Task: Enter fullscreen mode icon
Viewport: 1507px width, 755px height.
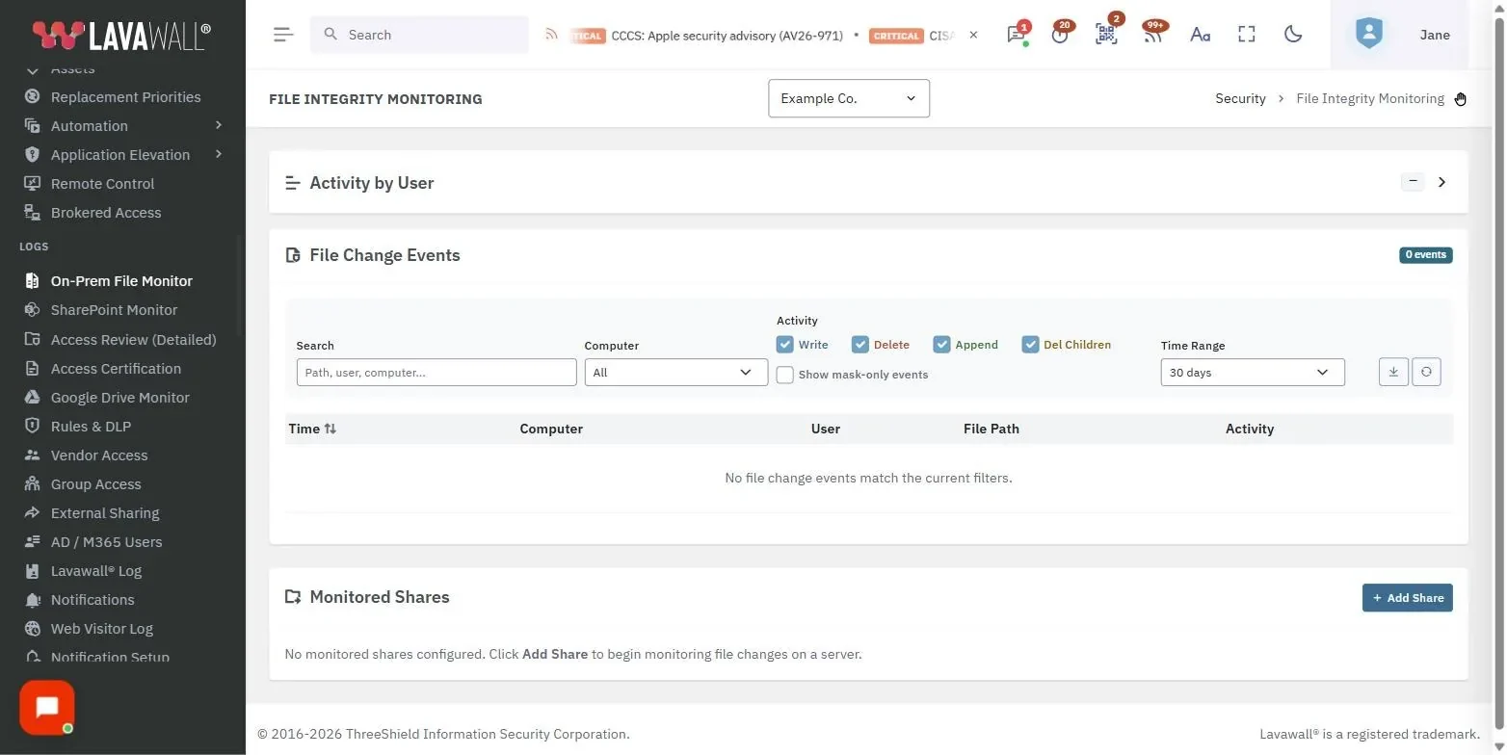Action: pyautogui.click(x=1247, y=35)
